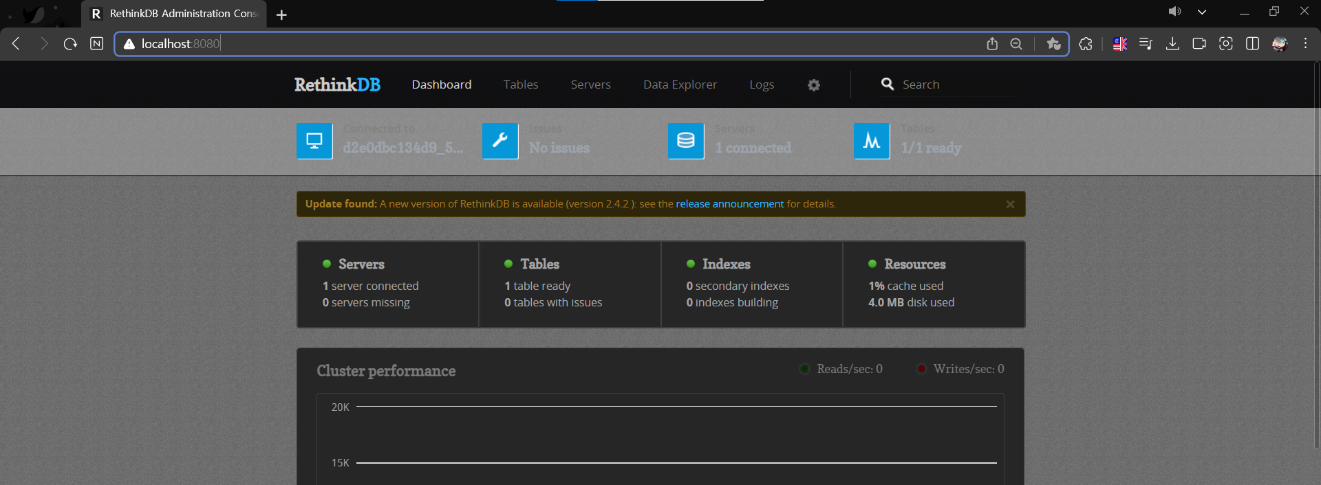The image size is (1321, 485).
Task: Click the Cluster performance heading
Action: [386, 371]
